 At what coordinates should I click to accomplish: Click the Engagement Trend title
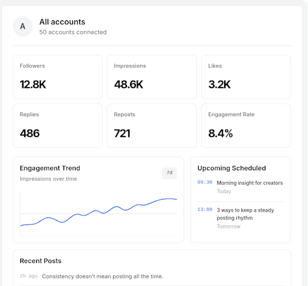(50, 168)
